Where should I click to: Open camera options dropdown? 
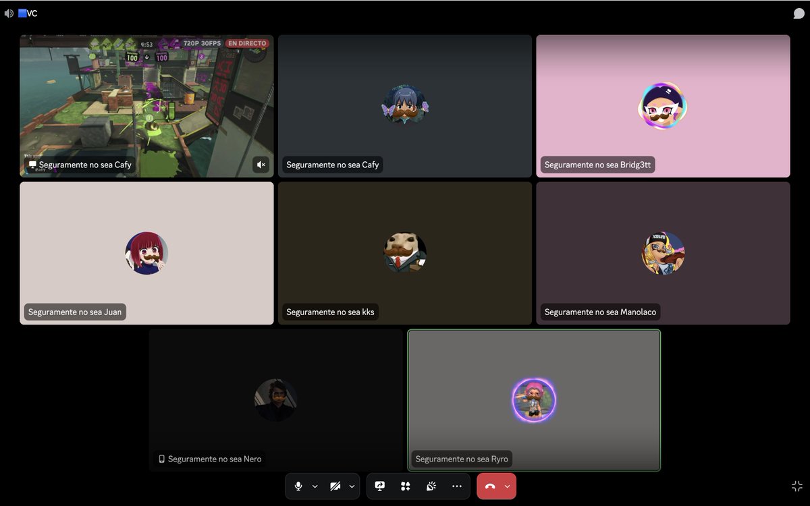coord(352,486)
